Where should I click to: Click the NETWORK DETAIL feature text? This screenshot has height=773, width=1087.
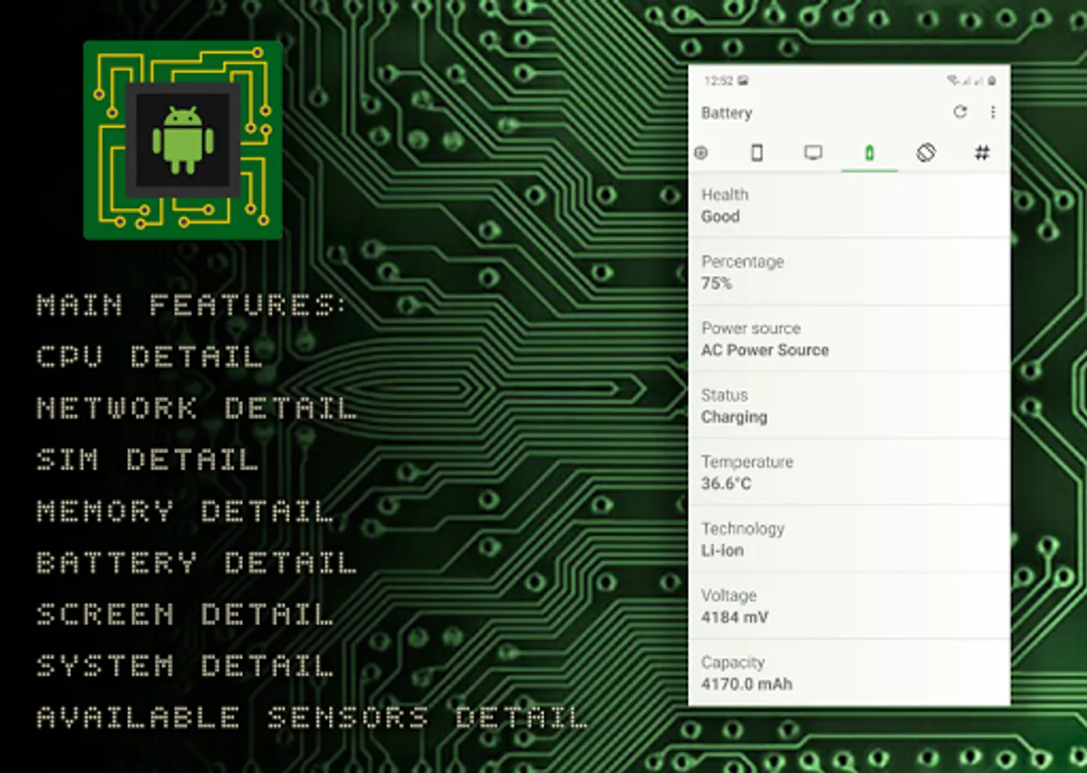(x=196, y=408)
